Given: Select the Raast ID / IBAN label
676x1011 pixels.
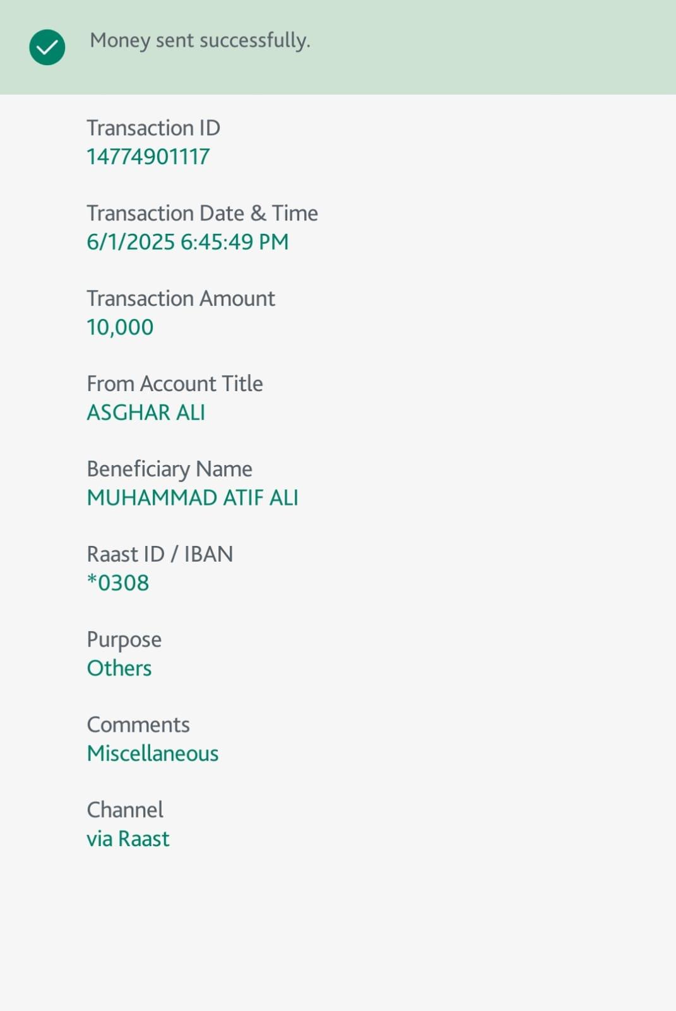Looking at the screenshot, I should (x=160, y=554).
